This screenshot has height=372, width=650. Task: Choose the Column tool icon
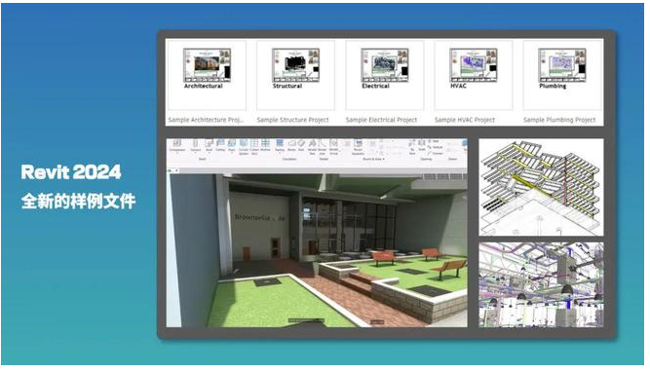pos(195,145)
